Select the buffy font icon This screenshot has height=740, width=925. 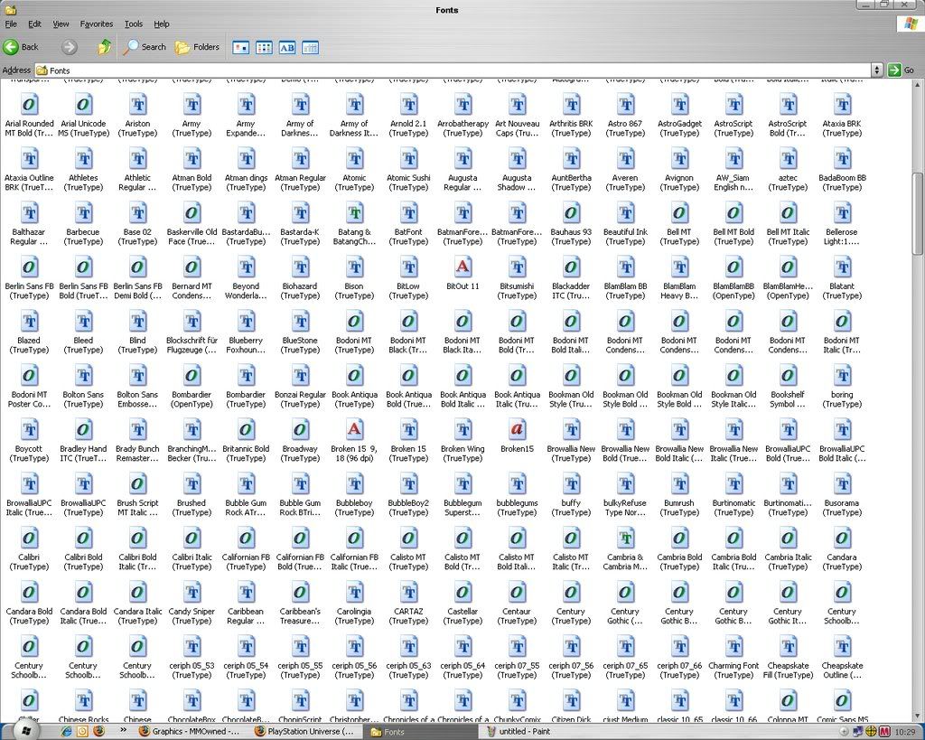pyautogui.click(x=571, y=484)
